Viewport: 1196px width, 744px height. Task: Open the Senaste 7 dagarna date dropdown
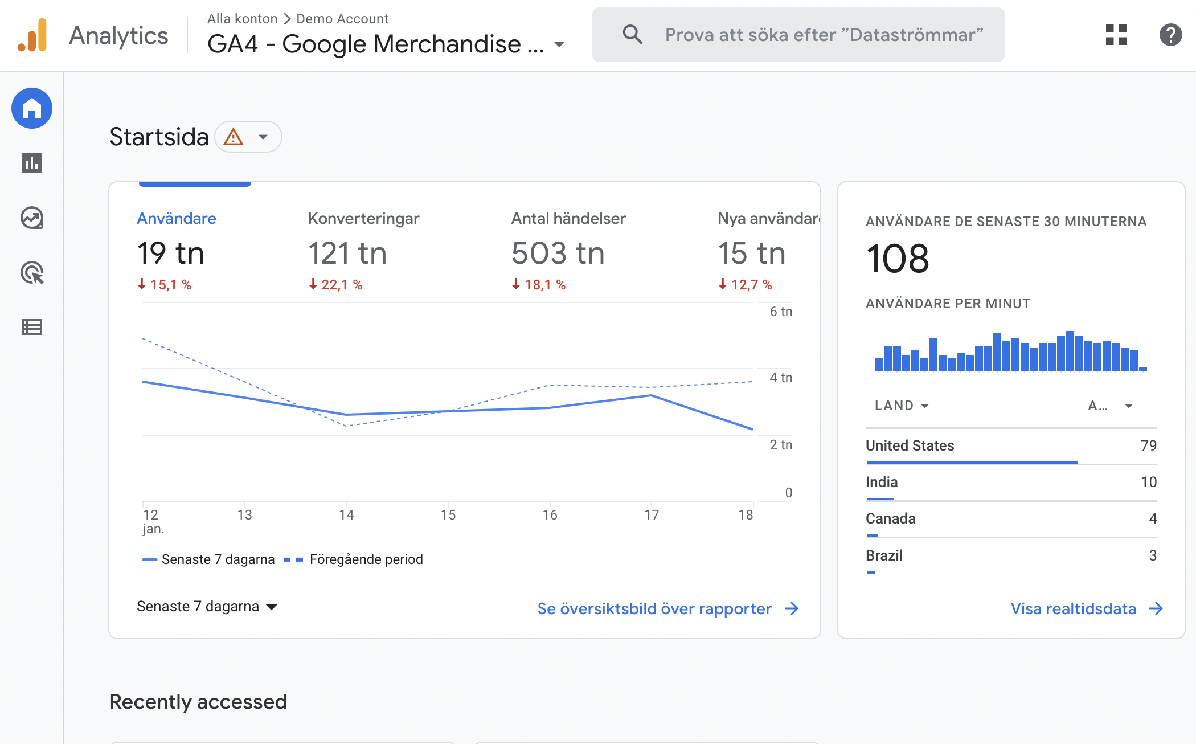coord(207,607)
